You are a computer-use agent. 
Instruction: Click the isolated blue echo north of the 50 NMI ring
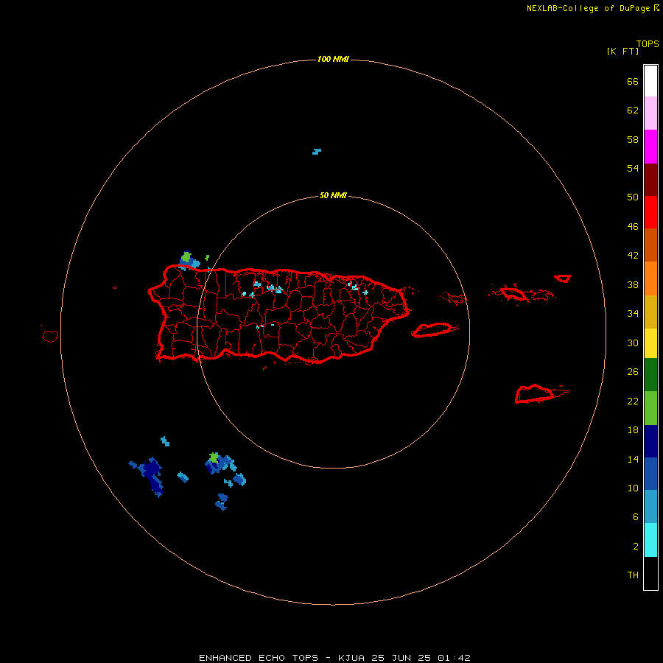[x=317, y=152]
